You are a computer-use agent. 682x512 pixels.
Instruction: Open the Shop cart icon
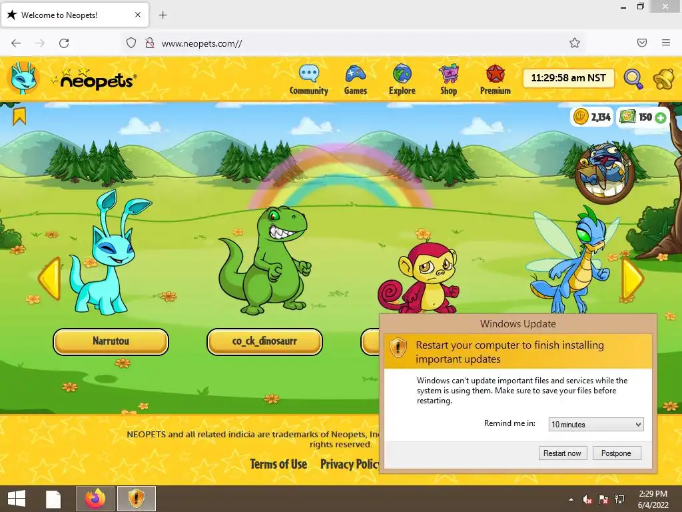448,73
